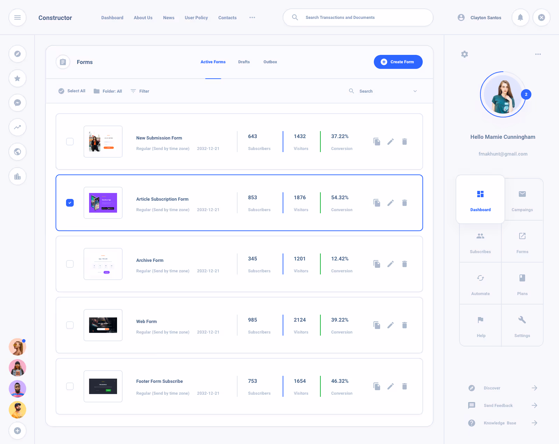Expand the search options chevron above form list

(415, 91)
